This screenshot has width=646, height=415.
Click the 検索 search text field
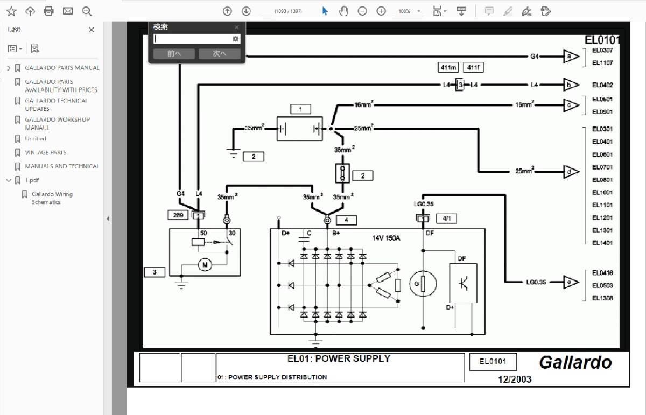pos(192,39)
